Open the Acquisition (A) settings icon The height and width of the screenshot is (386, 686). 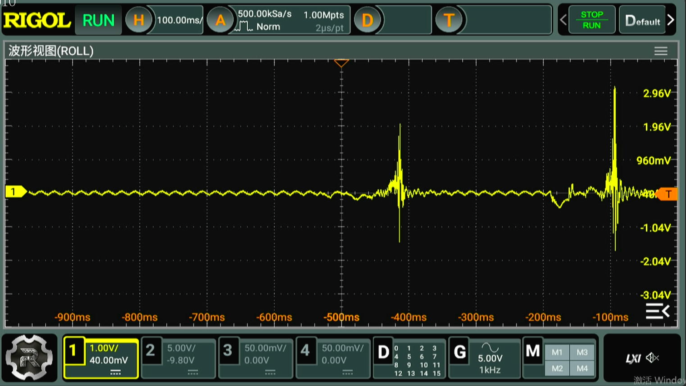pyautogui.click(x=220, y=20)
